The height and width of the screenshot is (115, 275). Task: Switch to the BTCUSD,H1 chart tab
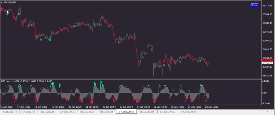pos(28,112)
